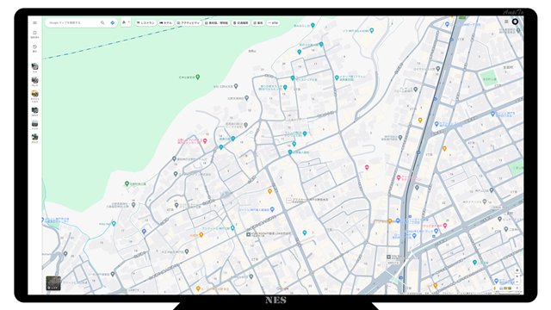
Task: Toggle the satellite layers thumbnail
Action: coord(53,283)
